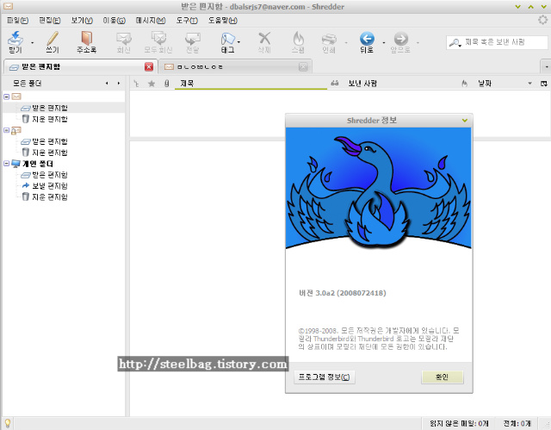The height and width of the screenshot is (430, 551).
Task: Open the 태그 dropdown arrow
Action: [x=239, y=42]
